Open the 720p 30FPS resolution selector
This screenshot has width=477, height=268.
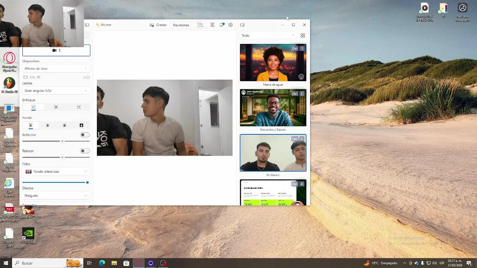200,25
